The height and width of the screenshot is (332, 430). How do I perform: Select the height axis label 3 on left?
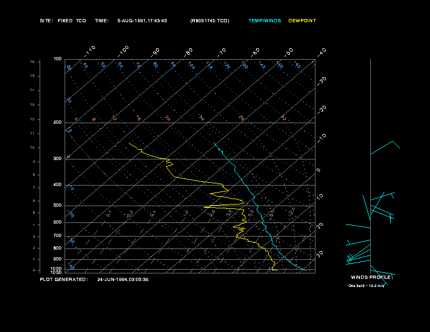coord(34,237)
